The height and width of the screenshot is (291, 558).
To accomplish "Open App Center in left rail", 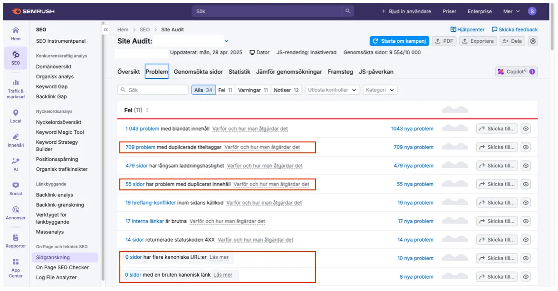I will click(x=16, y=268).
